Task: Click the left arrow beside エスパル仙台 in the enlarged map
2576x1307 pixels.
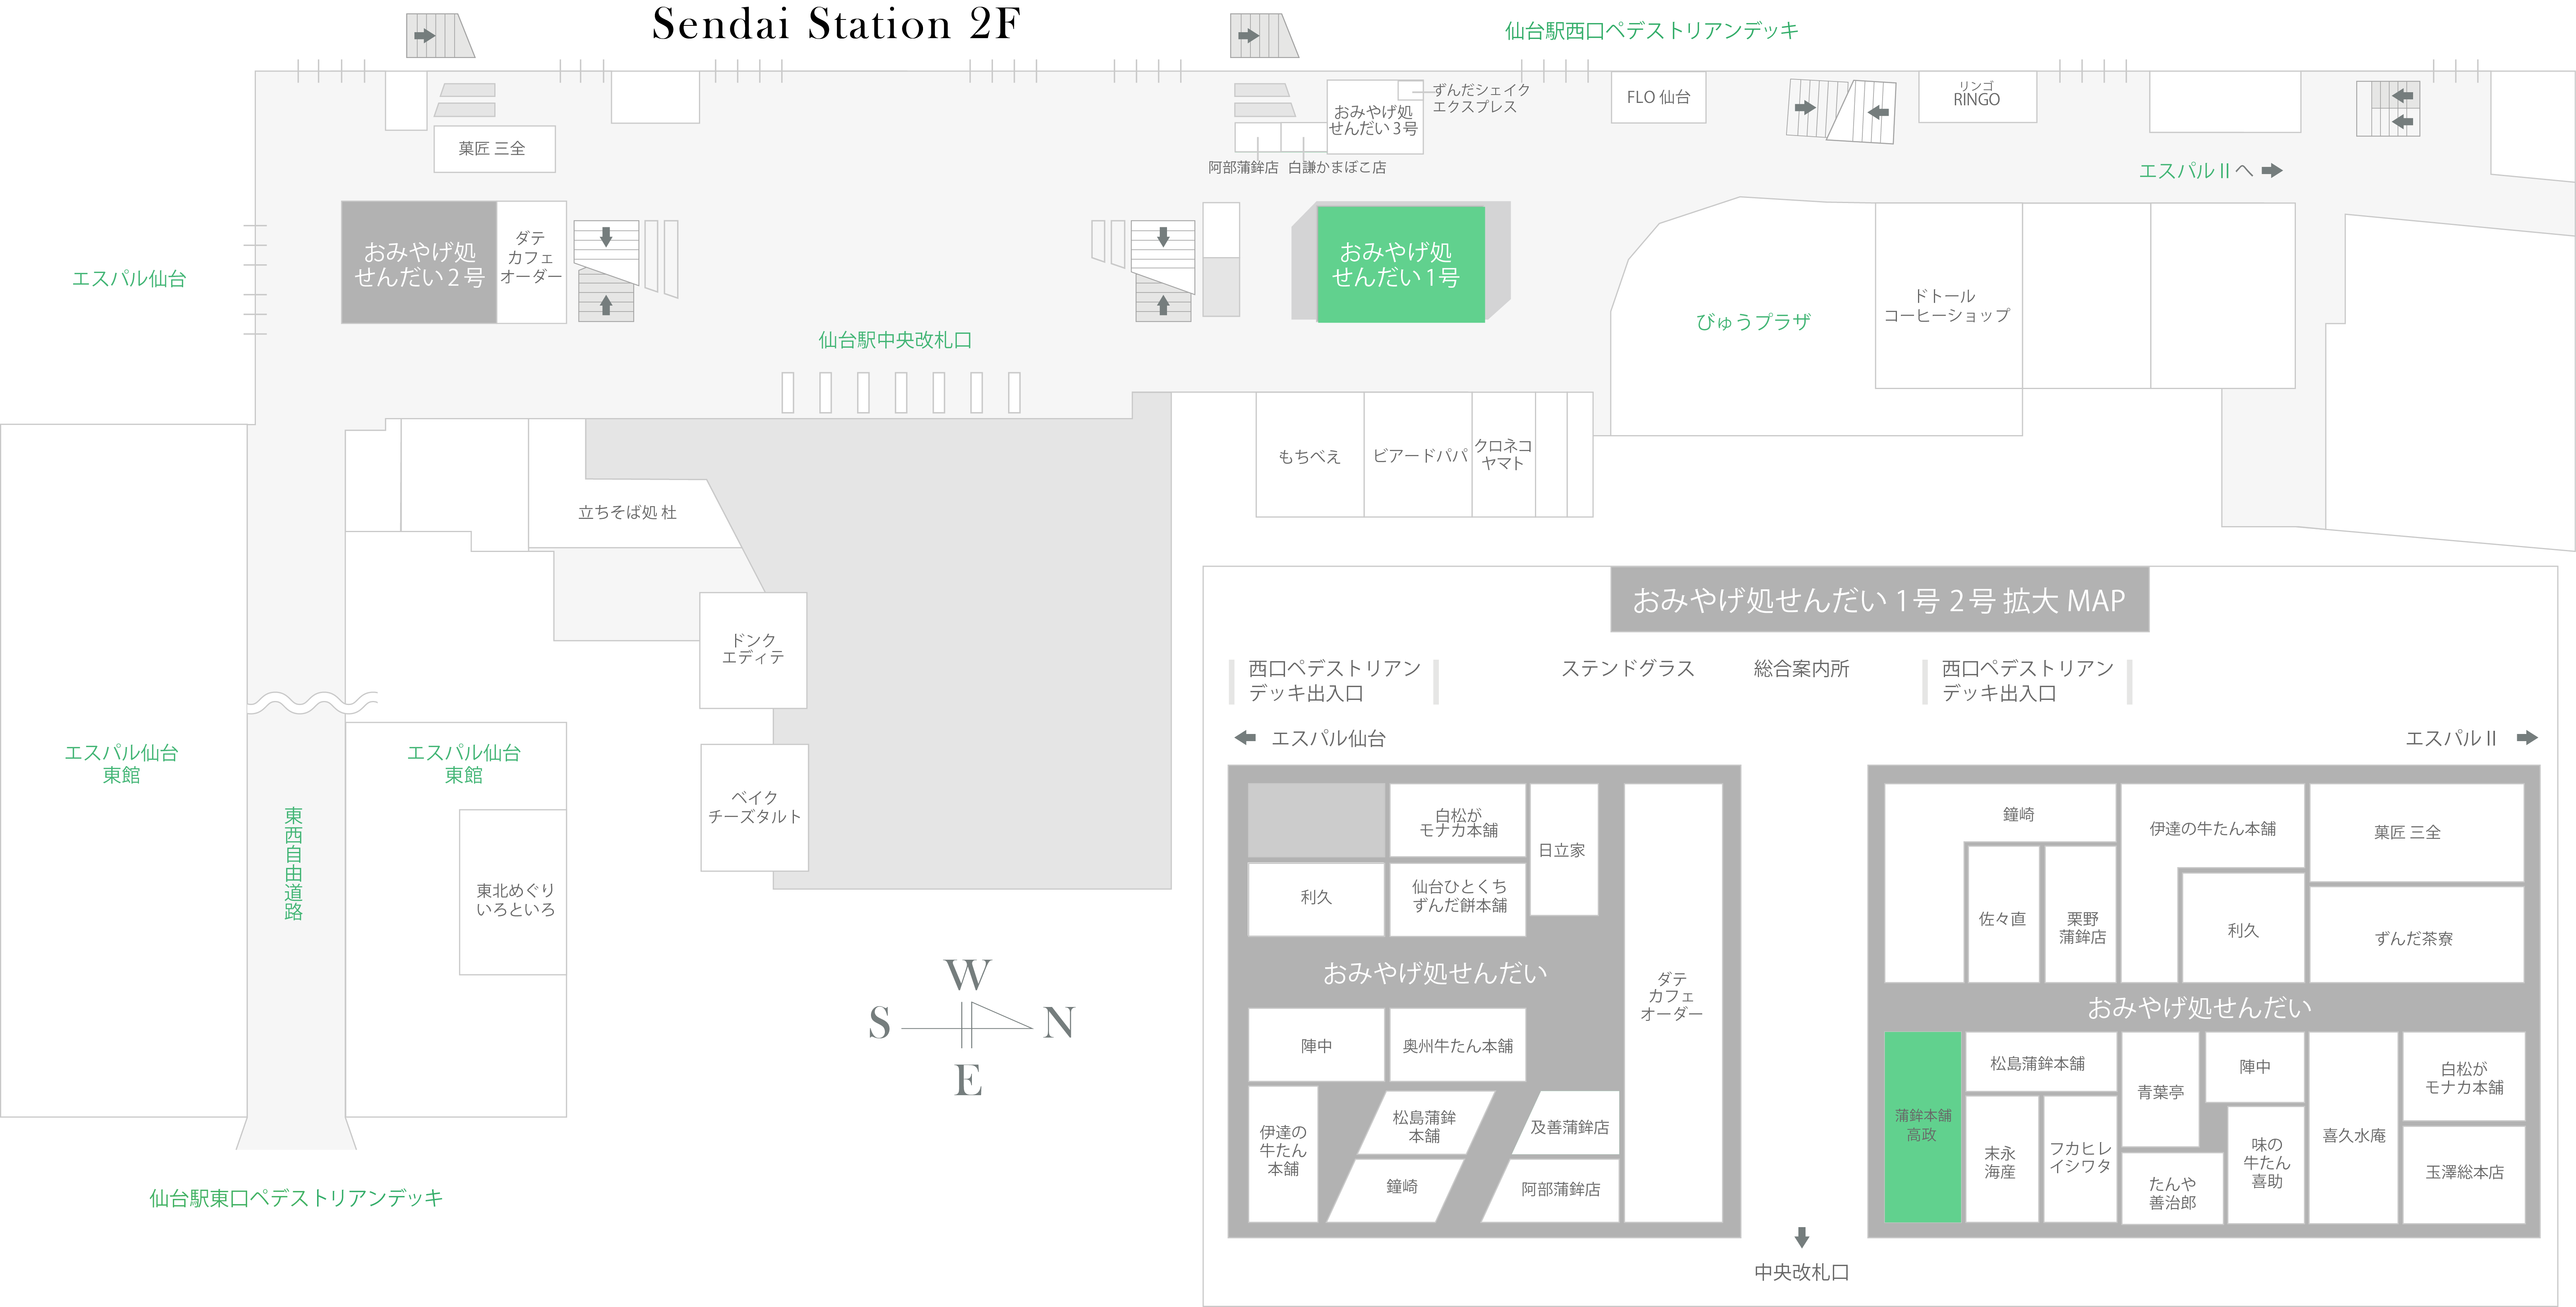Action: click(x=1245, y=738)
